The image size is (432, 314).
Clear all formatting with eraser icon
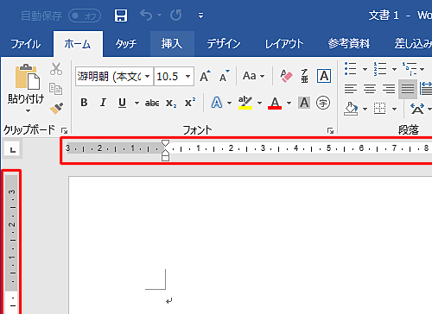click(x=286, y=76)
